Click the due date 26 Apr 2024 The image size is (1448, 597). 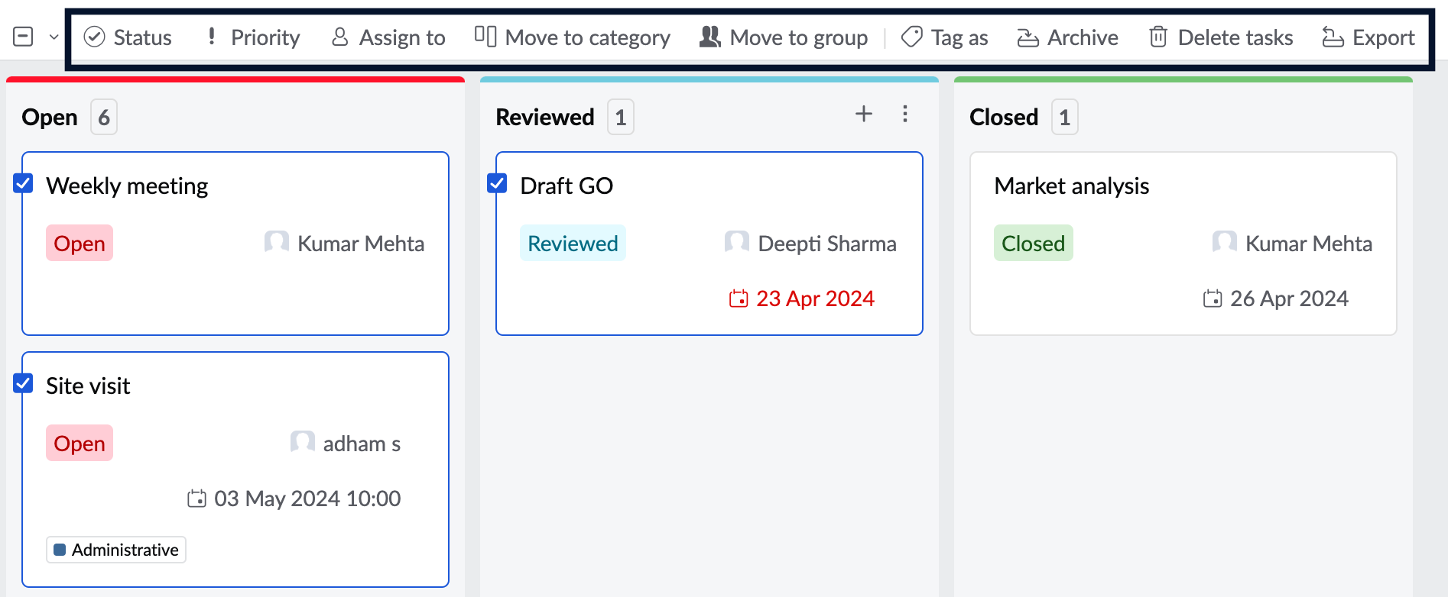coord(1289,298)
